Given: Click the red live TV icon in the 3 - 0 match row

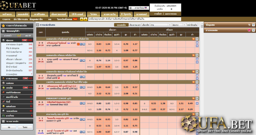Looking at the screenshot, I should point(78,44).
